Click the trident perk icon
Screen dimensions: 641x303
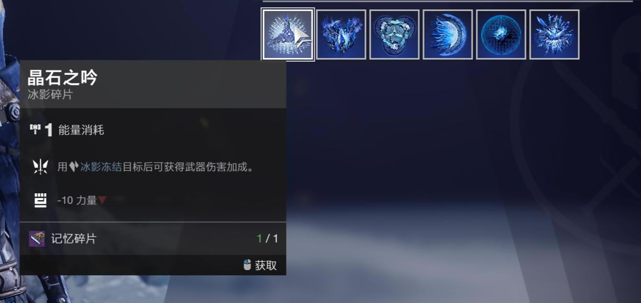(40, 167)
